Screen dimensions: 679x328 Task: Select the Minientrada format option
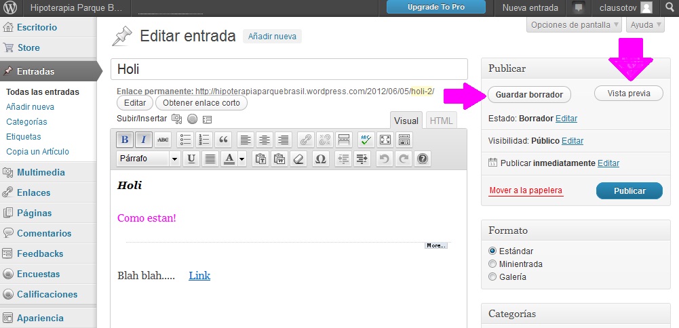click(x=492, y=264)
